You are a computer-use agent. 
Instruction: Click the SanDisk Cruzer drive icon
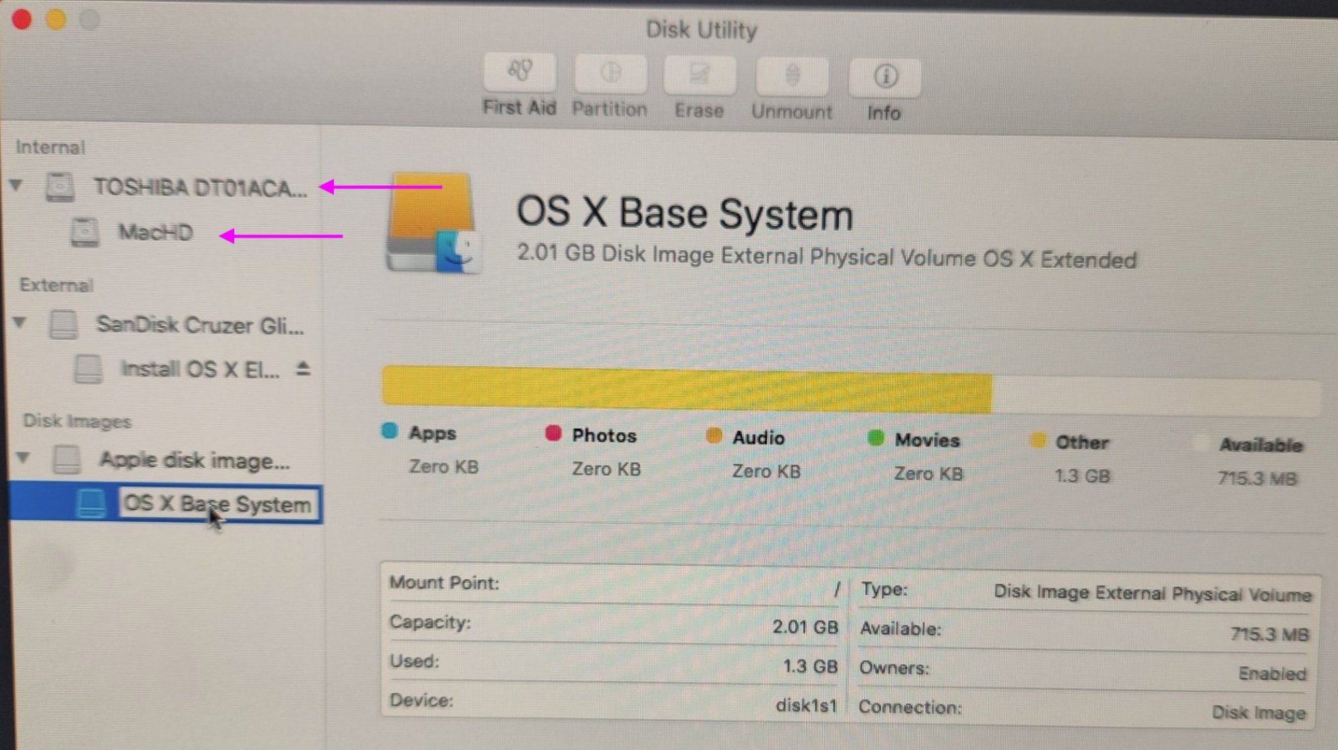(63, 324)
